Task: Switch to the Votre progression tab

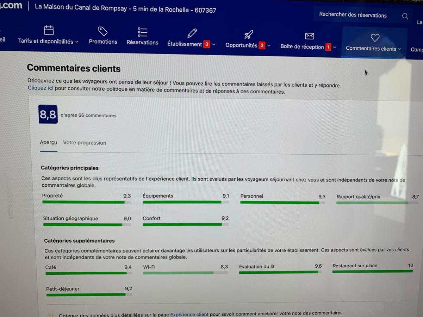Action: coord(85,143)
